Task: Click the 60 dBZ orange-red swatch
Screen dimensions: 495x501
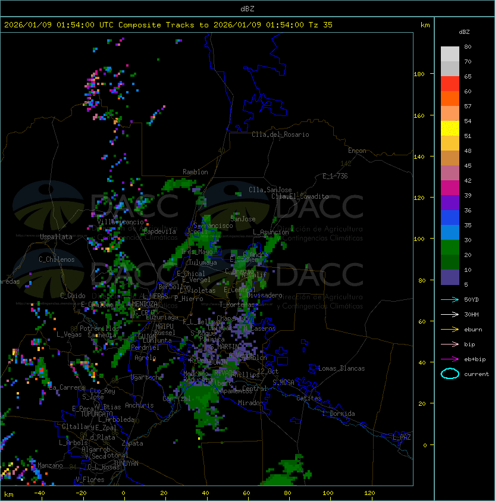Action: (x=450, y=98)
